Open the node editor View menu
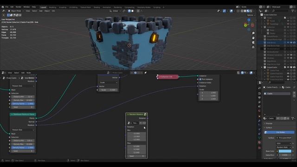 (10, 73)
